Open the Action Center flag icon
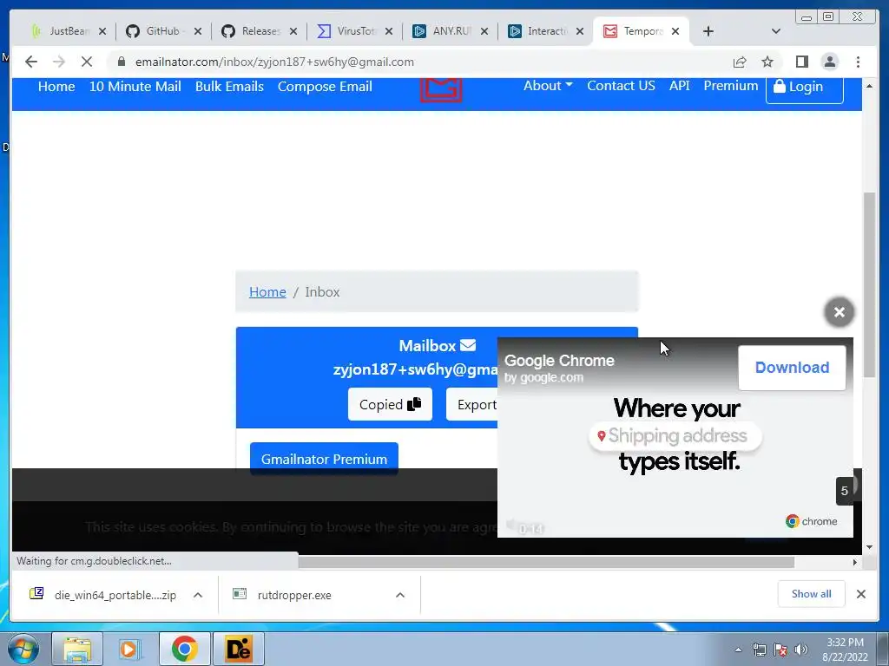The height and width of the screenshot is (666, 889). click(x=780, y=650)
